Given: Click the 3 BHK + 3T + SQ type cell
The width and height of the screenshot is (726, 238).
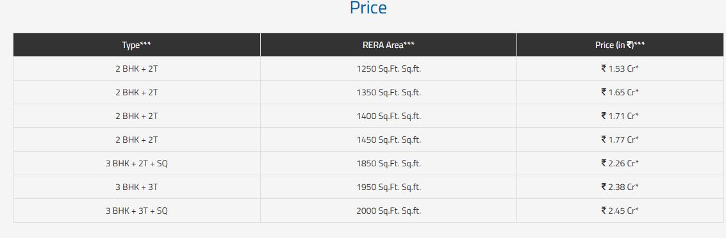Looking at the screenshot, I should [136, 210].
